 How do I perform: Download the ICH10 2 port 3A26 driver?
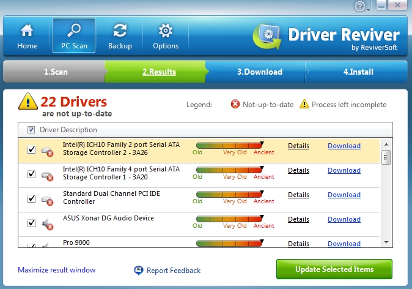(344, 146)
